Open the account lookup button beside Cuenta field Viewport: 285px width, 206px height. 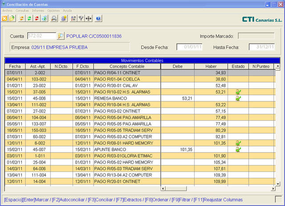[61, 36]
